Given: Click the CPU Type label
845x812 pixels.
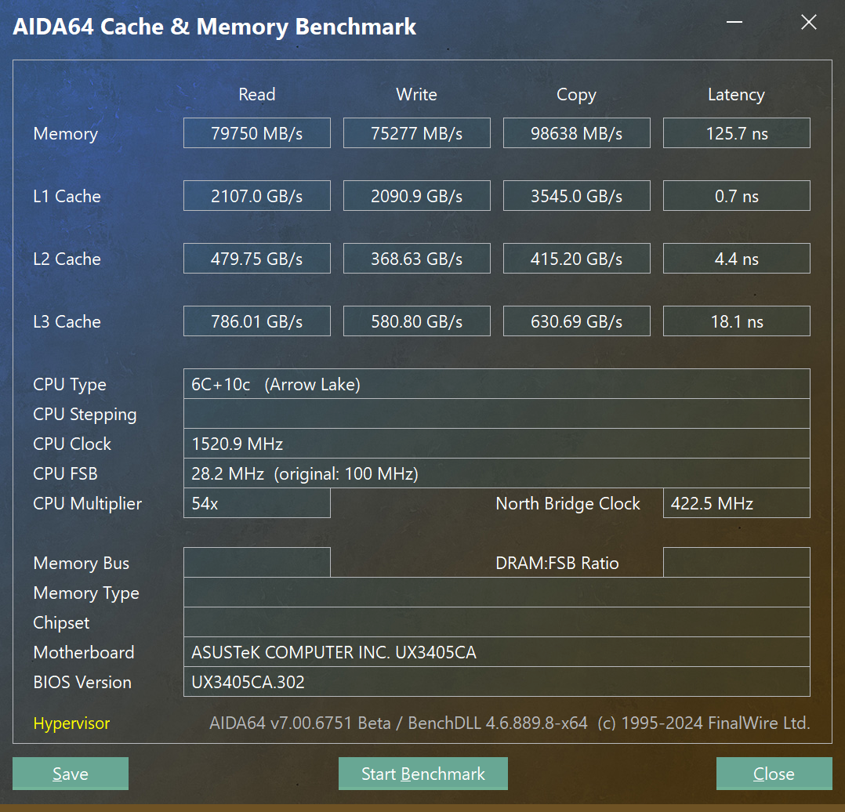Looking at the screenshot, I should point(70,385).
